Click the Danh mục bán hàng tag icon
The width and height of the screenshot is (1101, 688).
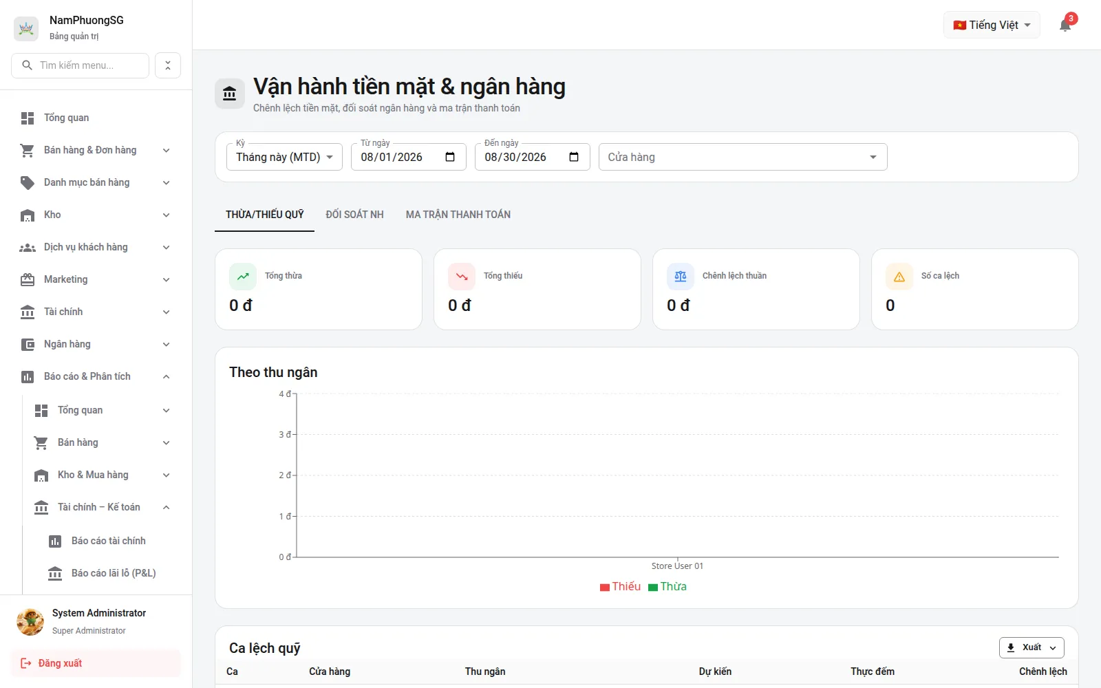tap(28, 183)
